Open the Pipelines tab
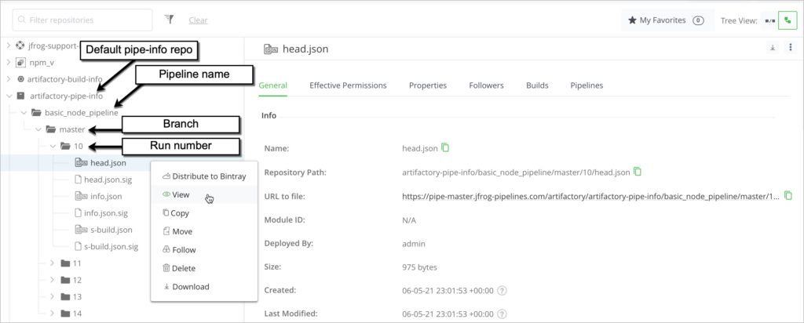This screenshot has height=323, width=804. pos(587,85)
